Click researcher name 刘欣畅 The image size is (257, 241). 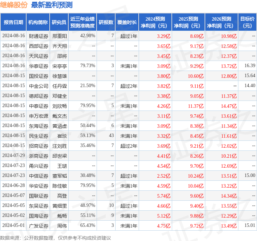coord(59,106)
